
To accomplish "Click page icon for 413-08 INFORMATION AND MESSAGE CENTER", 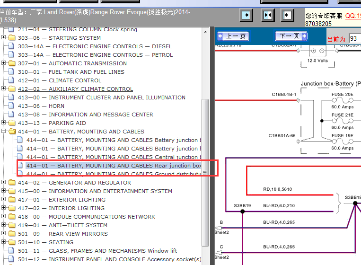I will [11, 114].
